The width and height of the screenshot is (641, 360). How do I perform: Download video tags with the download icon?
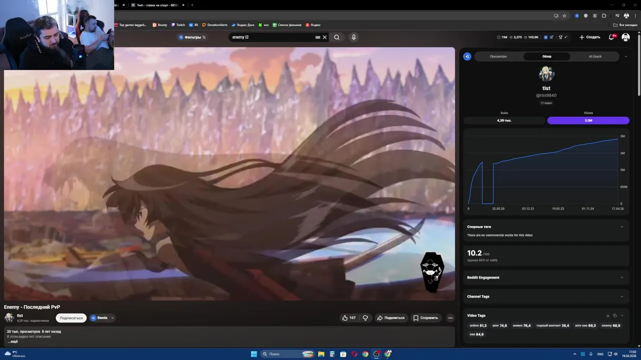pyautogui.click(x=608, y=315)
